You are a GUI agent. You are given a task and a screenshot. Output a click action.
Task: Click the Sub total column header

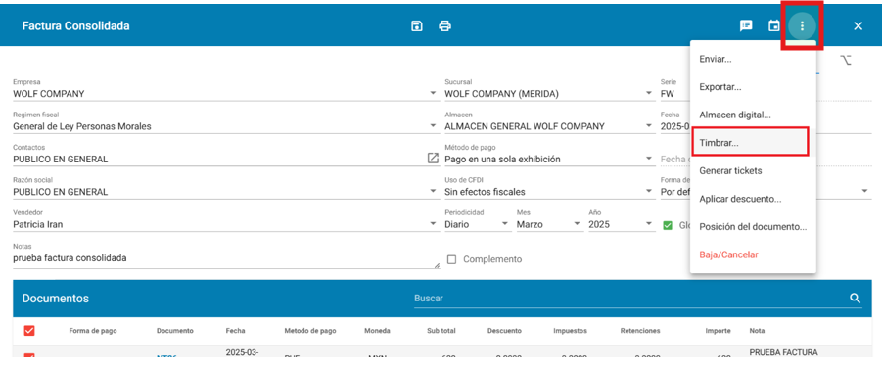441,331
